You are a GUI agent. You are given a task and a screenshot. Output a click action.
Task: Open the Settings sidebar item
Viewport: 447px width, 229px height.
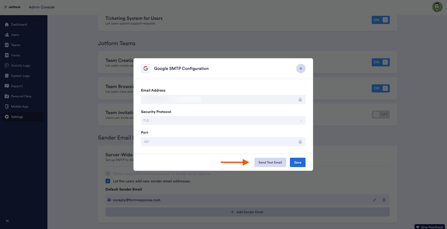coord(17,117)
